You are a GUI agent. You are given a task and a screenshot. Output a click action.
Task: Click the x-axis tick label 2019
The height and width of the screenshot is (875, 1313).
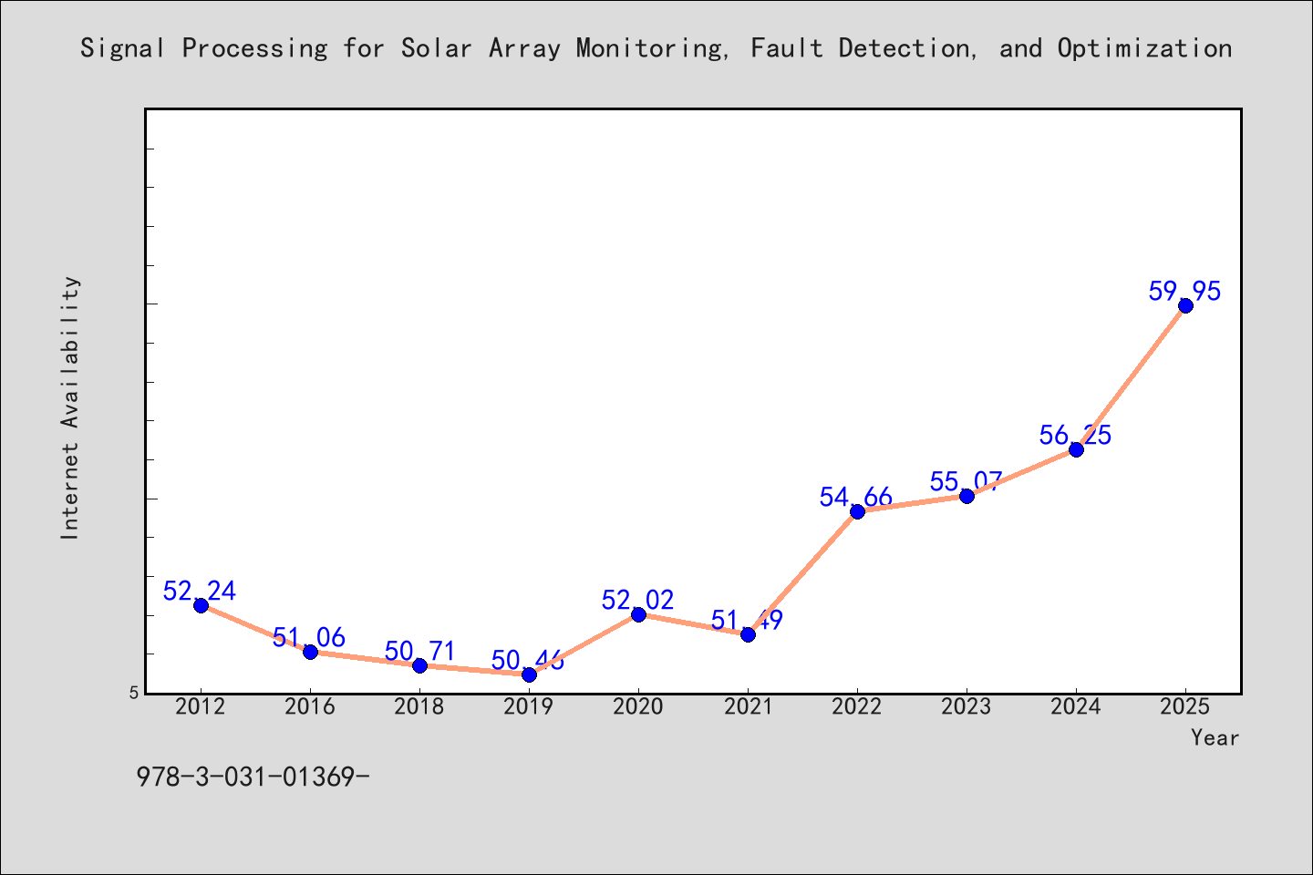[529, 706]
